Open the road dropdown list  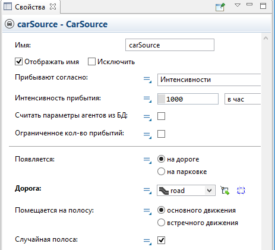pos(210,191)
